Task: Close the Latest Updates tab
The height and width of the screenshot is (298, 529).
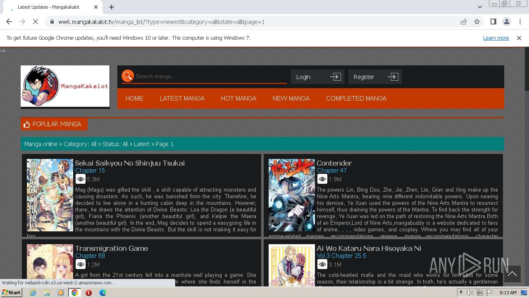Action: tap(96, 7)
